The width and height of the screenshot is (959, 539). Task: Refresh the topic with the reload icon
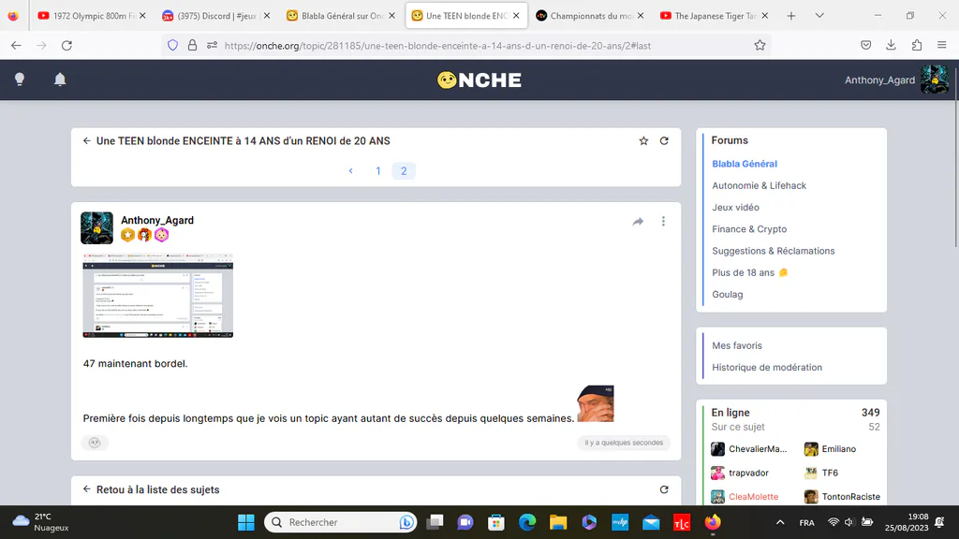point(664,141)
